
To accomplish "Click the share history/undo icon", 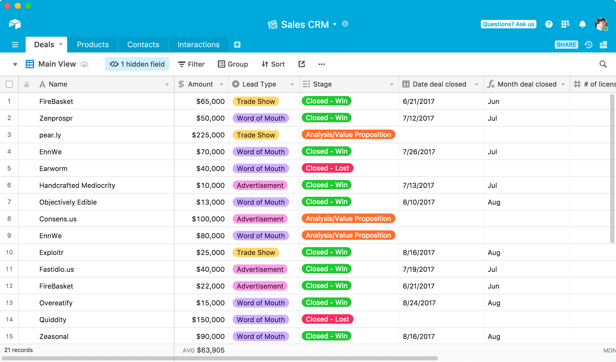I will [x=588, y=44].
